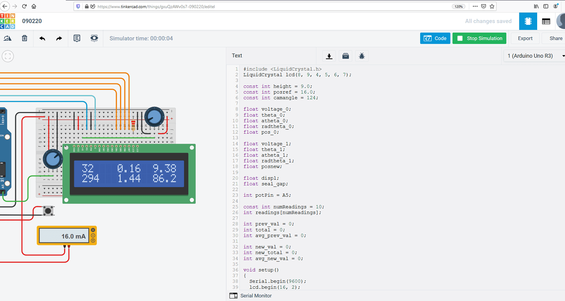Switch to the component list view tab
This screenshot has height=301, width=565.
[546, 21]
